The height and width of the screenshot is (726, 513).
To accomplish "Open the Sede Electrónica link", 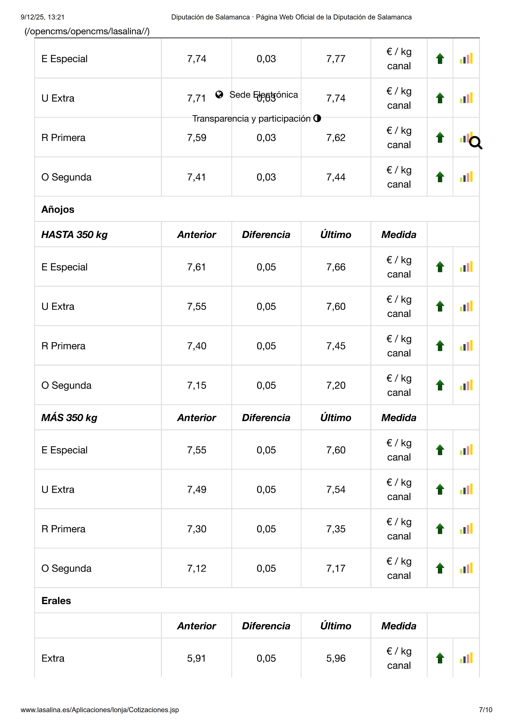I will point(264,95).
